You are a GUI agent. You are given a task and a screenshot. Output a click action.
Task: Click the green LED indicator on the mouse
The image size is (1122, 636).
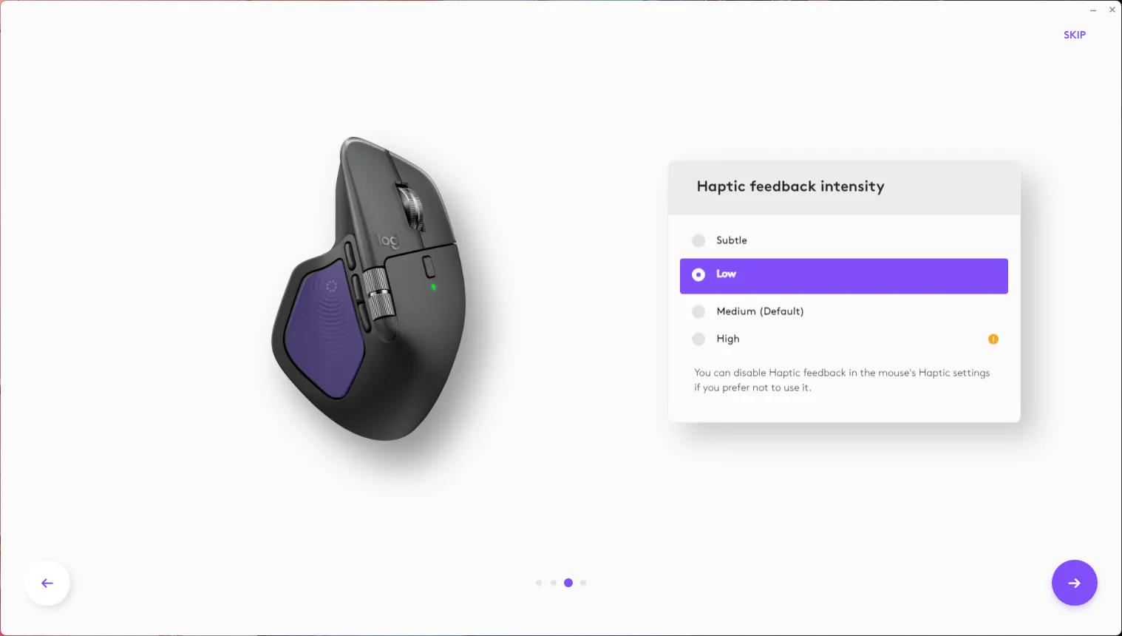(x=433, y=287)
